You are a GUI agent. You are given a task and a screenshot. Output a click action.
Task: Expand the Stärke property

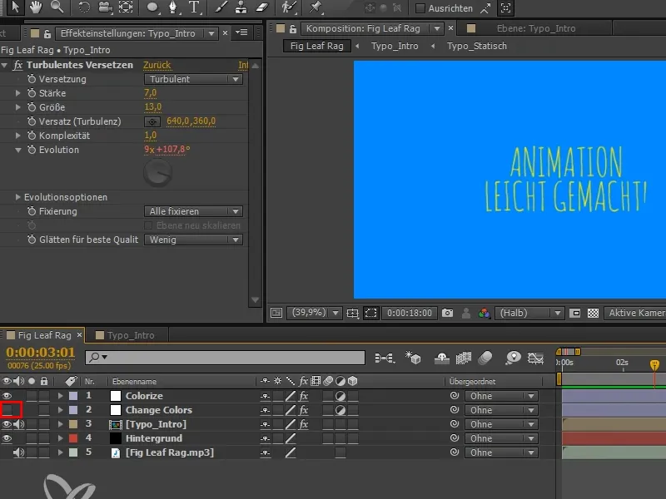pos(17,93)
